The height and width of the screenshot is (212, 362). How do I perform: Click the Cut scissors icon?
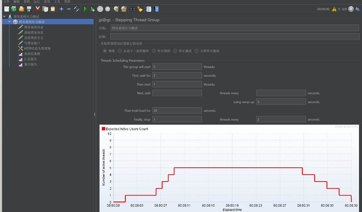pyautogui.click(x=37, y=9)
